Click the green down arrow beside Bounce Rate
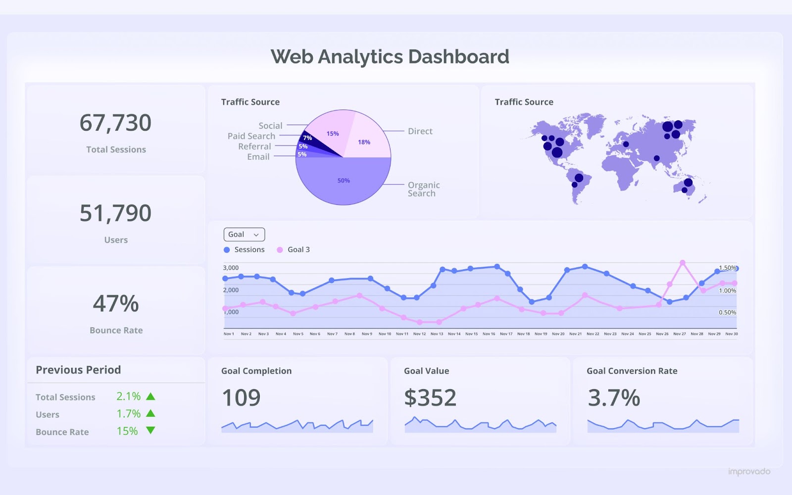Image resolution: width=792 pixels, height=495 pixels. [x=151, y=431]
